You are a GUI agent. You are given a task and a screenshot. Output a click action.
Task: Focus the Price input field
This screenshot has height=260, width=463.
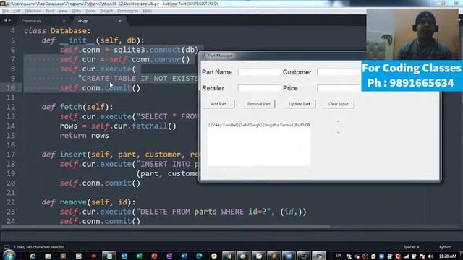click(x=339, y=88)
